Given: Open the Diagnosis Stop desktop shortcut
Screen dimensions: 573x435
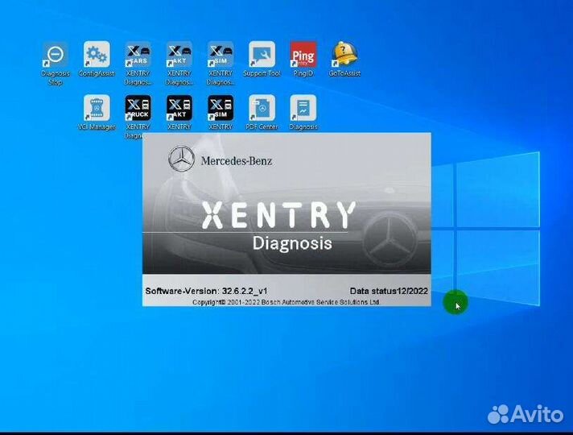Looking at the screenshot, I should pyautogui.click(x=56, y=56).
